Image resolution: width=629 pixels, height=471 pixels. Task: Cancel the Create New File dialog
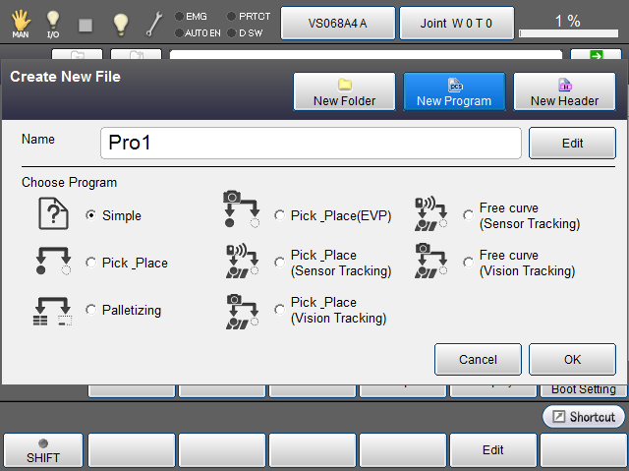tap(478, 359)
